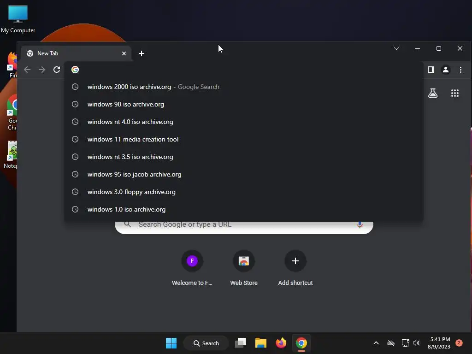Viewport: 472px width, 354px height.
Task: Click the taskbar Search box
Action: pyautogui.click(x=206, y=343)
